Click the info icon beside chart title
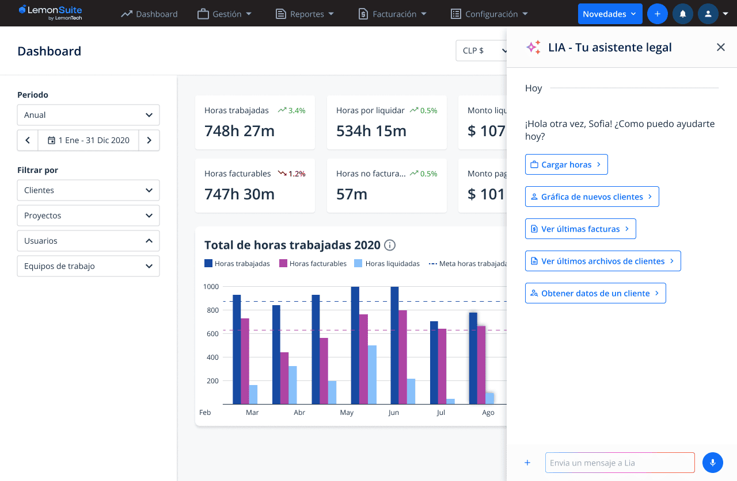Screen dimensions: 737x481 click(390, 245)
